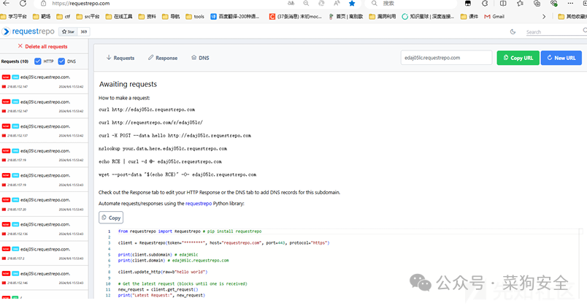The height and width of the screenshot is (306, 587).
Task: Open the browser three-dot settings menu
Action: click(x=570, y=4)
